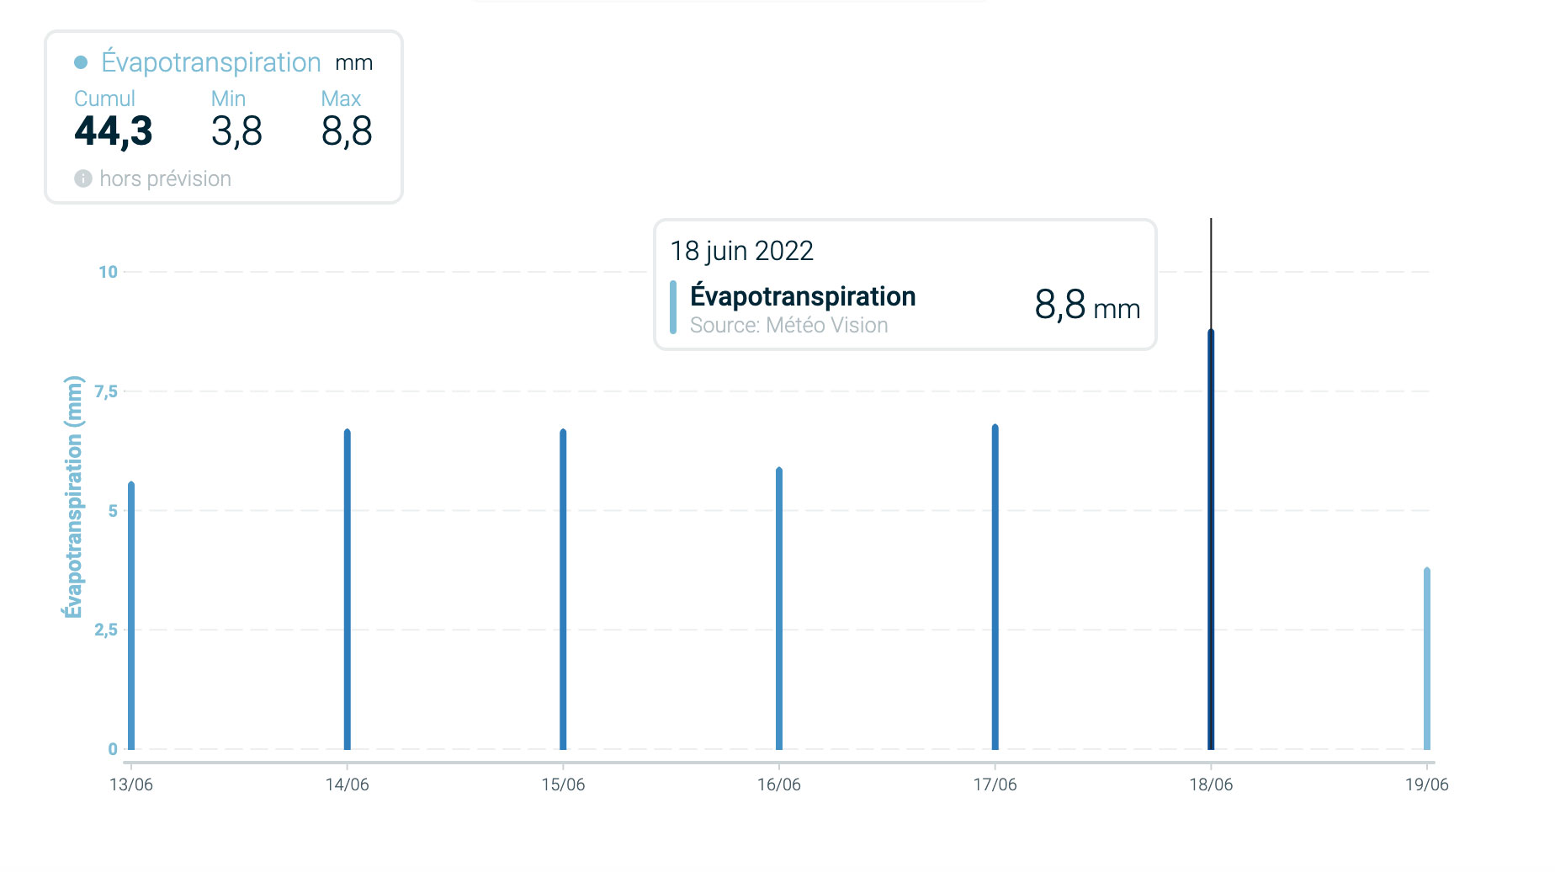This screenshot has width=1555, height=872.
Task: Select the 14/06 bar in chart
Action: point(347,589)
